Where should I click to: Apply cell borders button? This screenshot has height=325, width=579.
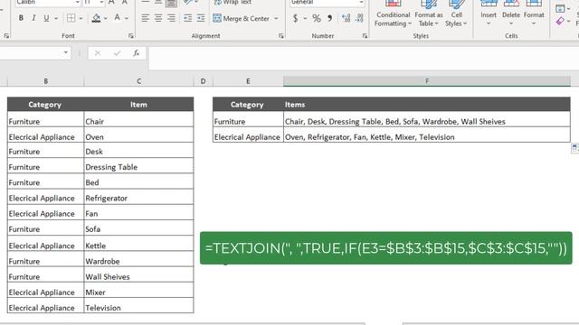coord(71,18)
